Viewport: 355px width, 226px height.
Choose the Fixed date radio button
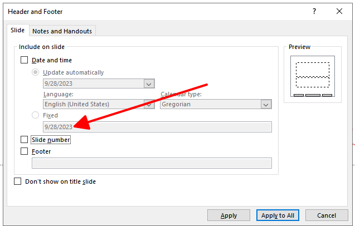coord(35,115)
